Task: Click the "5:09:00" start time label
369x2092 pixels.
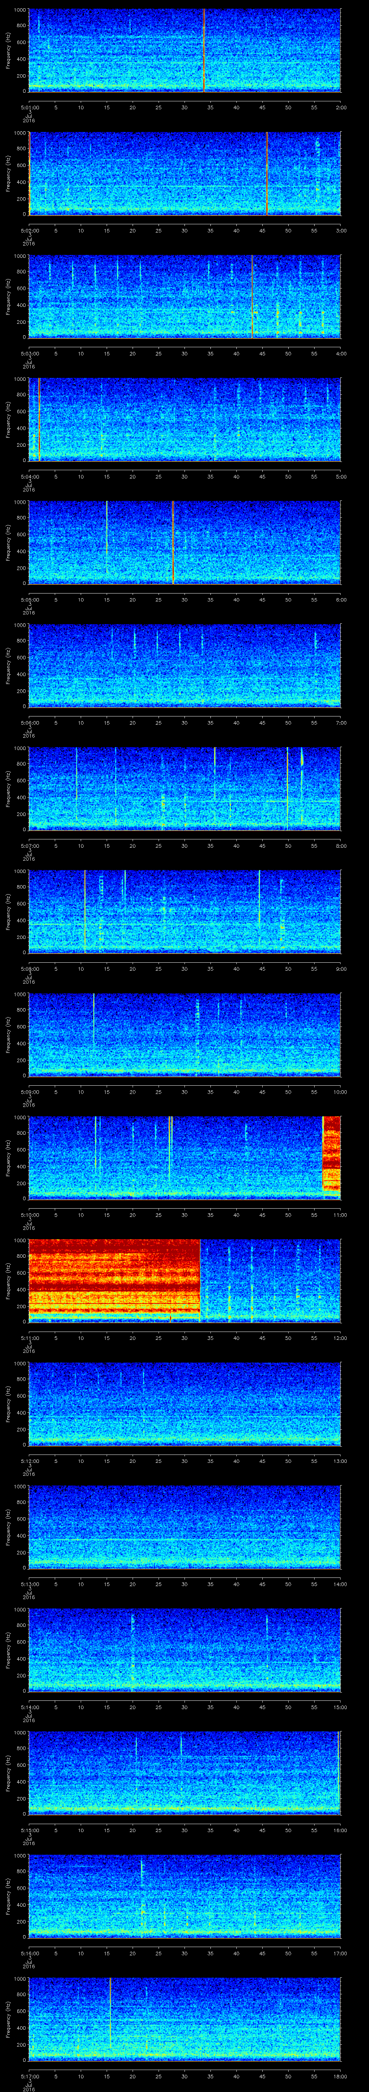Action: coord(29,1091)
